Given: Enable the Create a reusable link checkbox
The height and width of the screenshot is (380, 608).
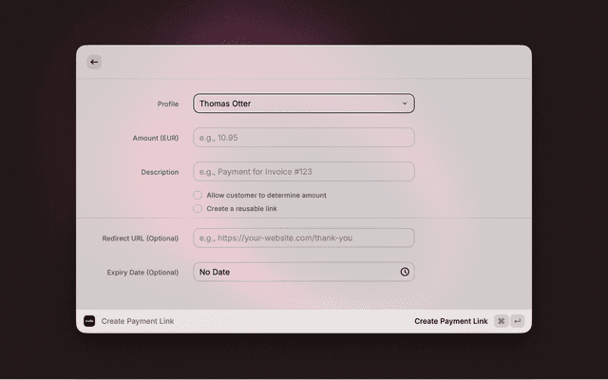Looking at the screenshot, I should [198, 208].
